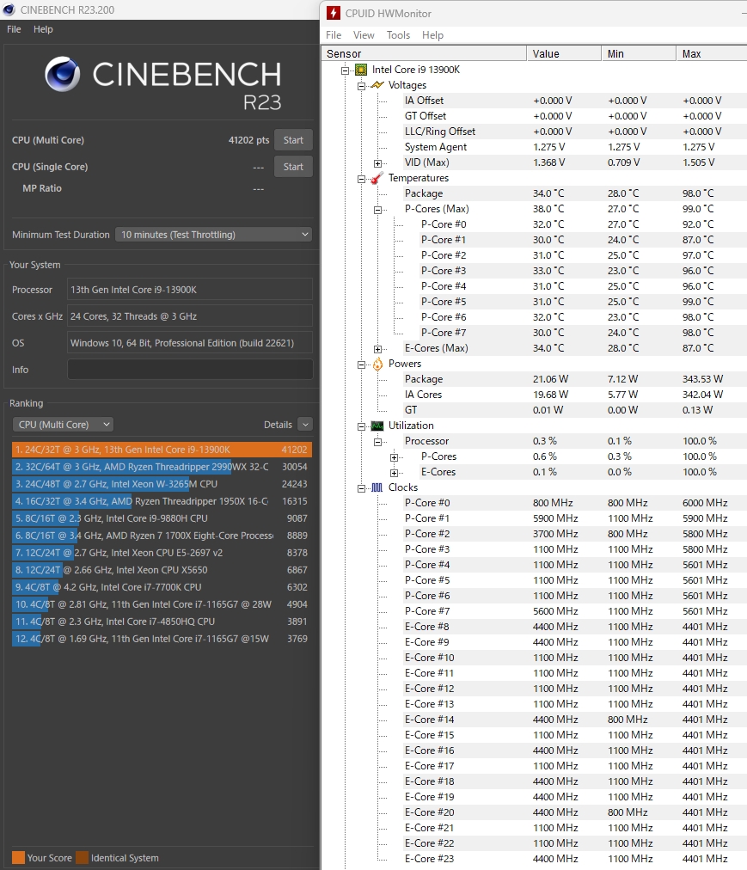Screen dimensions: 747x870
Task: Open the Details dropdown arrow
Action: (x=304, y=425)
